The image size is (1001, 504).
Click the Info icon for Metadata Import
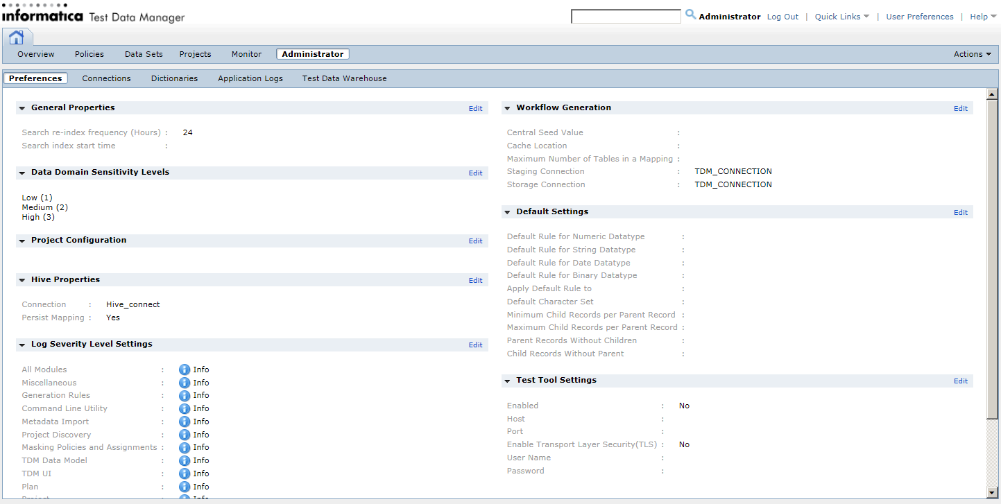(185, 422)
